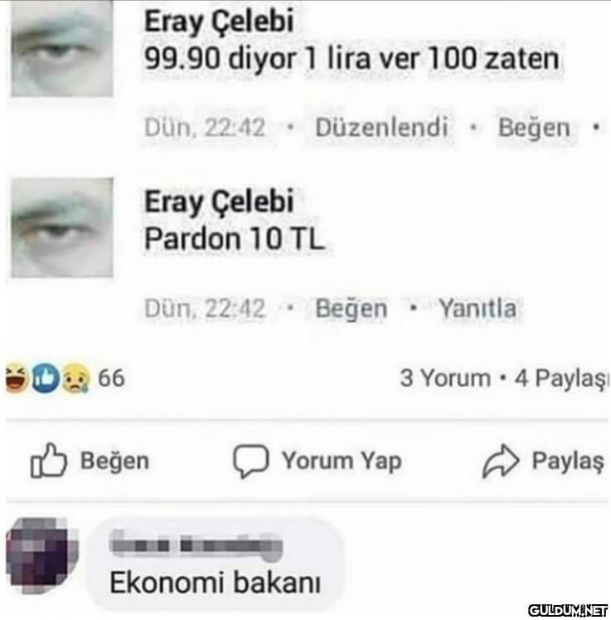The width and height of the screenshot is (611, 620).
Task: Click the speech bubble Yorum Yap icon
Action: (x=250, y=461)
